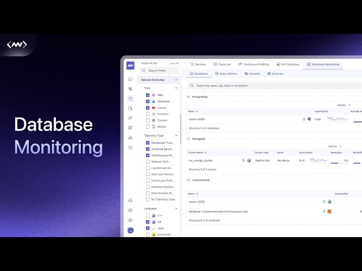362x271 pixels.
Task: Open the Databases sub-tab
Action: pos(199,74)
